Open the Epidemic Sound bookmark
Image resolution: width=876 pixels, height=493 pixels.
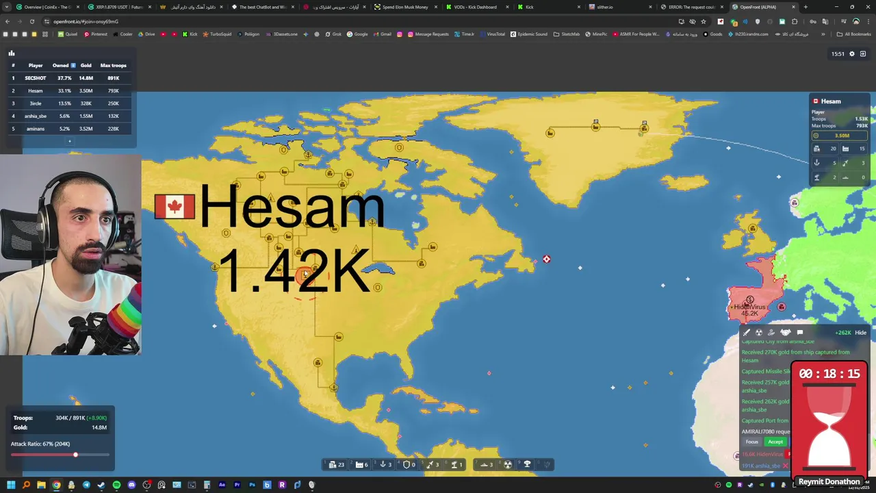coord(529,34)
